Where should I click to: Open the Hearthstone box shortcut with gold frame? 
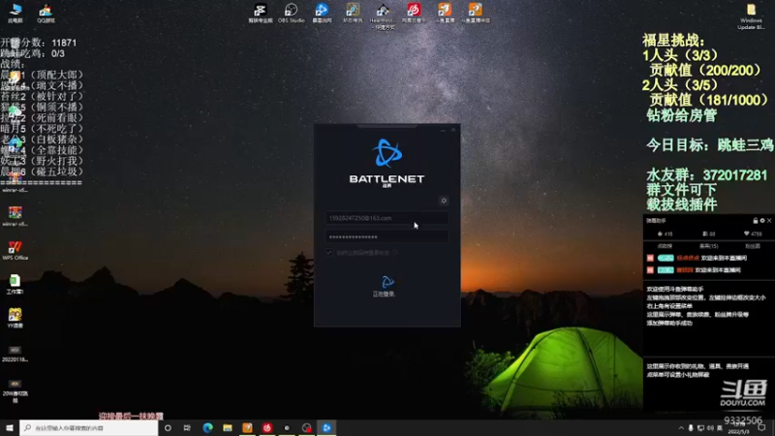(353, 13)
